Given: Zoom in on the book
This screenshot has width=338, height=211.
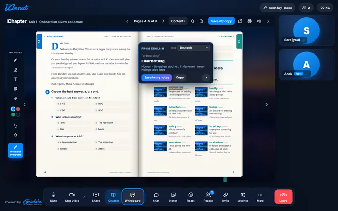Looking at the screenshot, I should coord(201,21).
